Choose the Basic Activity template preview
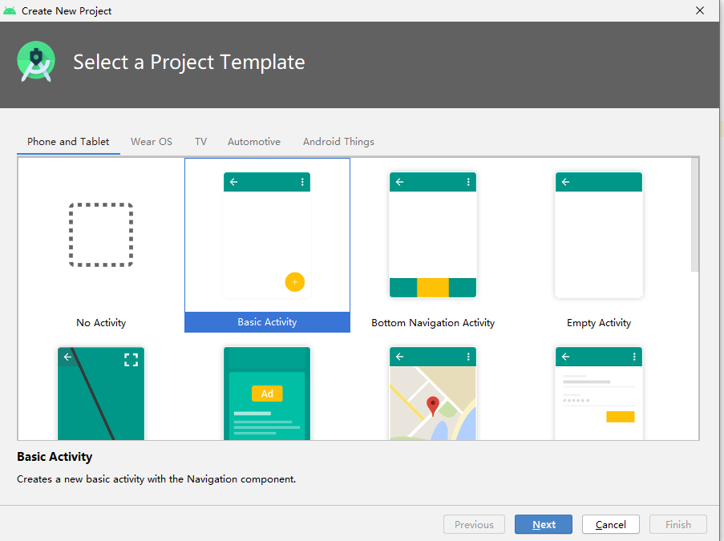The height and width of the screenshot is (541, 724). tap(267, 235)
